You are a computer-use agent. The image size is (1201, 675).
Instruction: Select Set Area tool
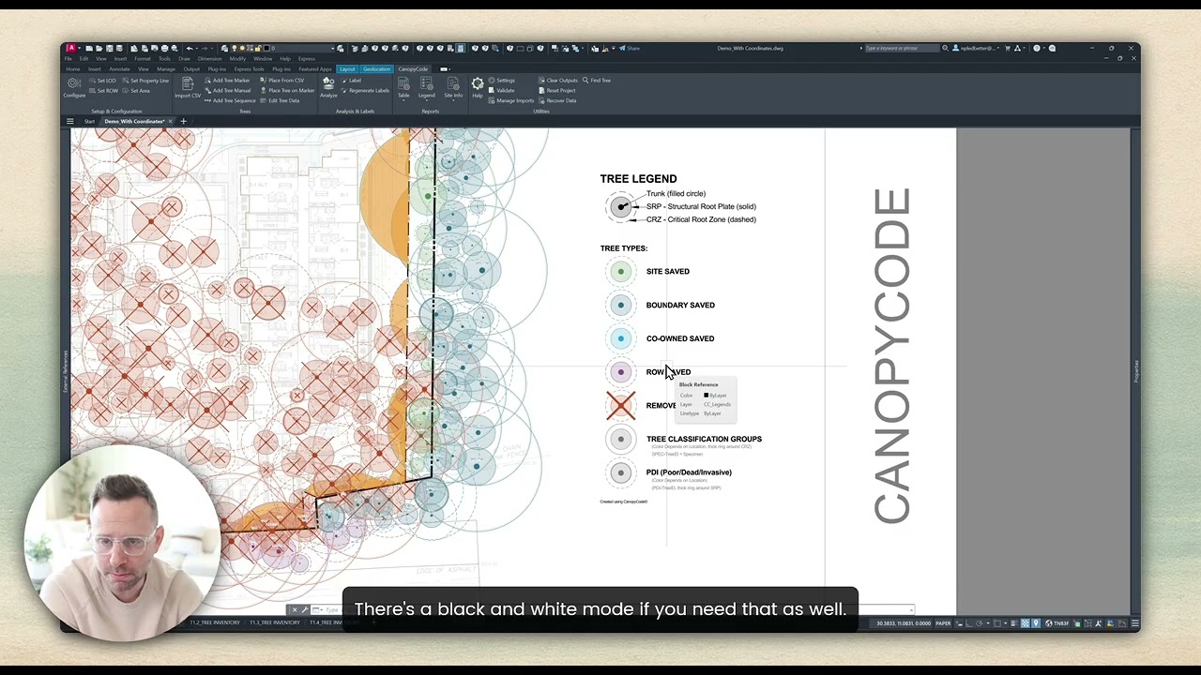(x=136, y=91)
